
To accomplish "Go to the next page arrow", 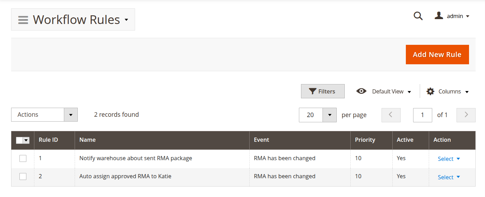I will [x=466, y=115].
